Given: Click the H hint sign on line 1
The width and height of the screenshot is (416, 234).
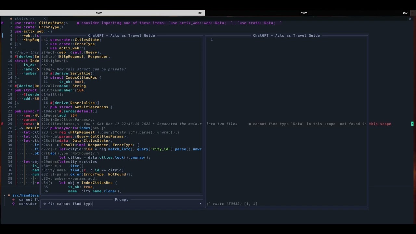Looking at the screenshot, I should 3,23.
